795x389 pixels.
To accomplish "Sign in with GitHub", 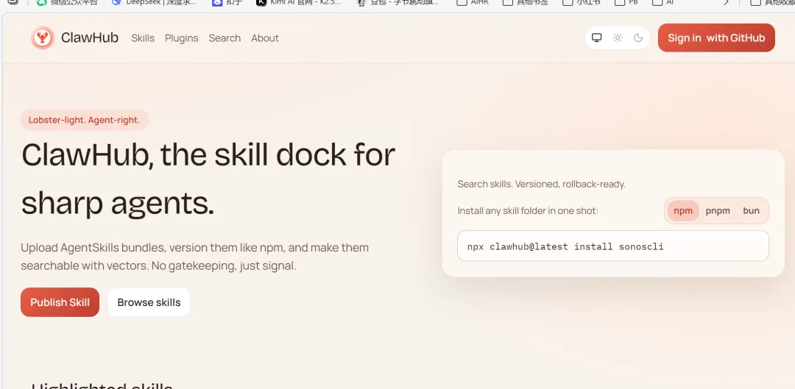I will pos(716,38).
